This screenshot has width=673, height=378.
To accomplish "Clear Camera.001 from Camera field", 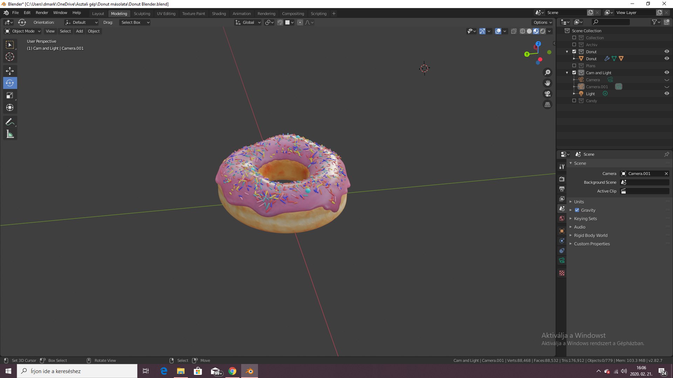I will tap(666, 174).
